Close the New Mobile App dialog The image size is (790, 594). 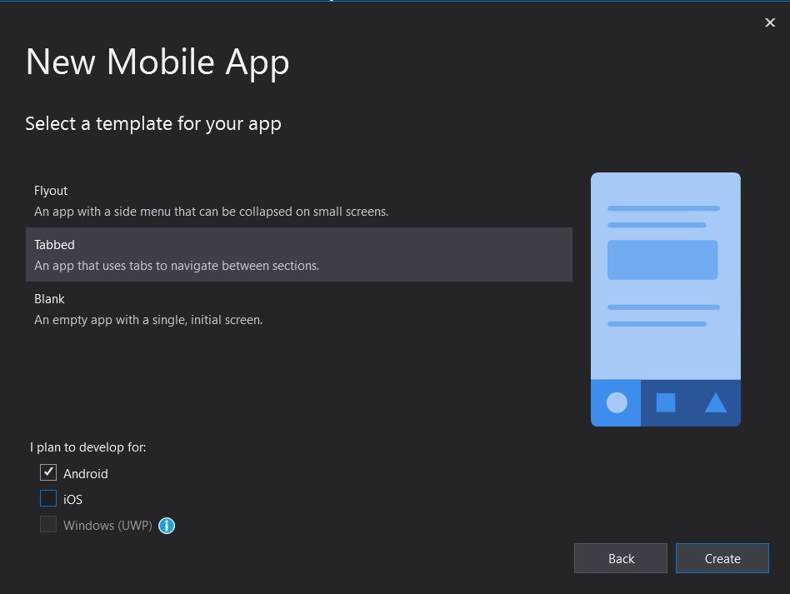click(x=769, y=22)
